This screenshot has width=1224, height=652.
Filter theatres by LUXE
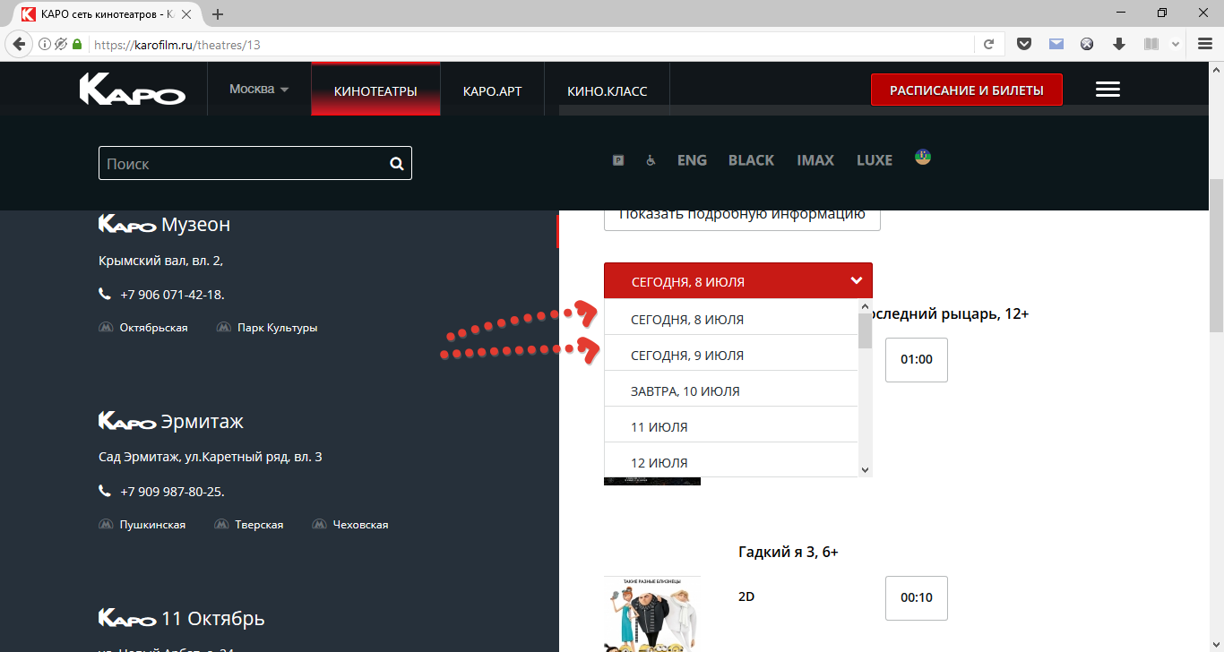(875, 160)
